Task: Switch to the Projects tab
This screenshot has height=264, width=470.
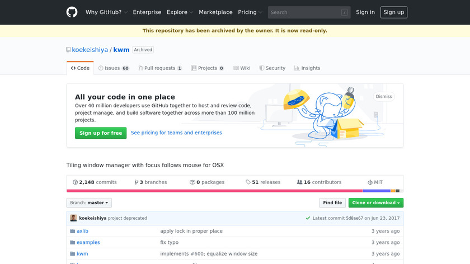Action: tap(208, 68)
